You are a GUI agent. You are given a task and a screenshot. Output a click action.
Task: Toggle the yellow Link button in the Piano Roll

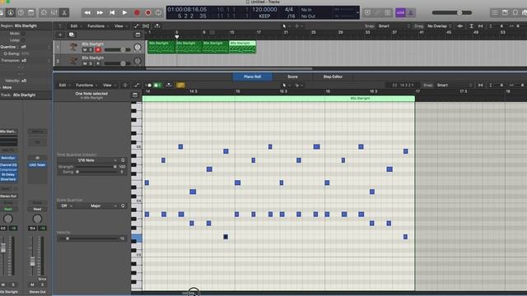[x=180, y=86]
